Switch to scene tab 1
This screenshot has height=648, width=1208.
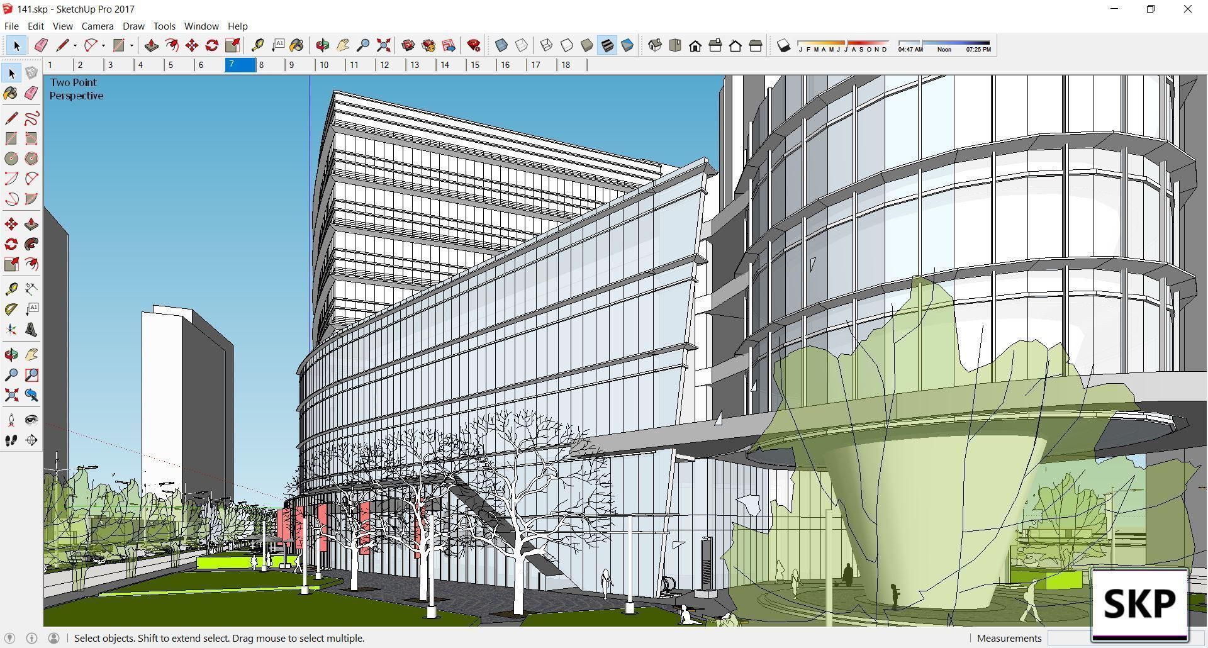coord(59,65)
